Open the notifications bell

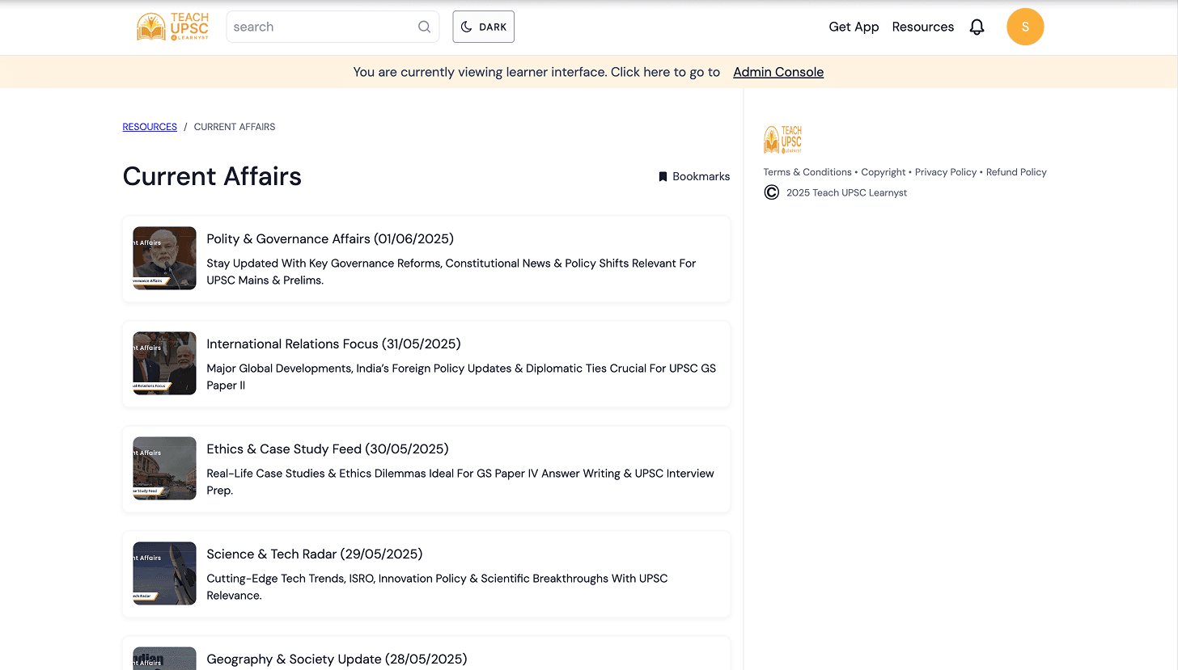coord(977,27)
